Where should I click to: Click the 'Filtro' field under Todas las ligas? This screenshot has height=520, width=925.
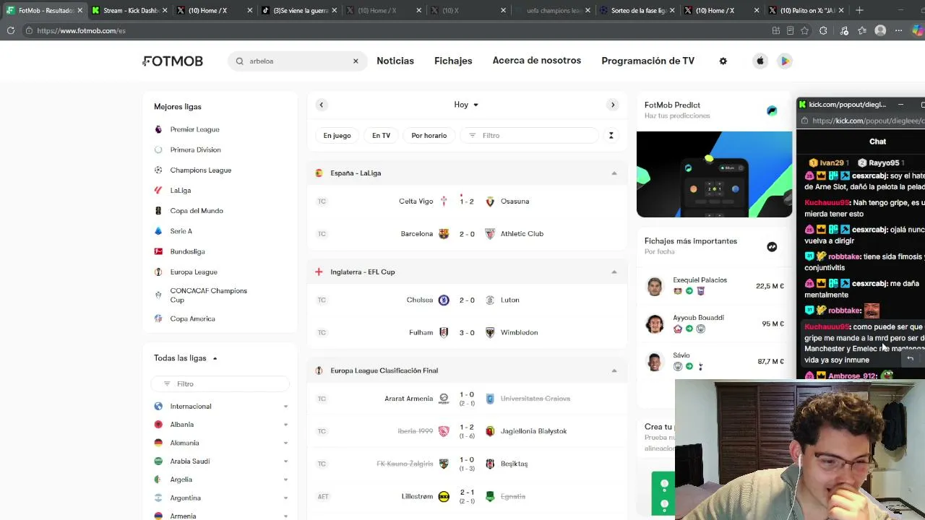(220, 384)
